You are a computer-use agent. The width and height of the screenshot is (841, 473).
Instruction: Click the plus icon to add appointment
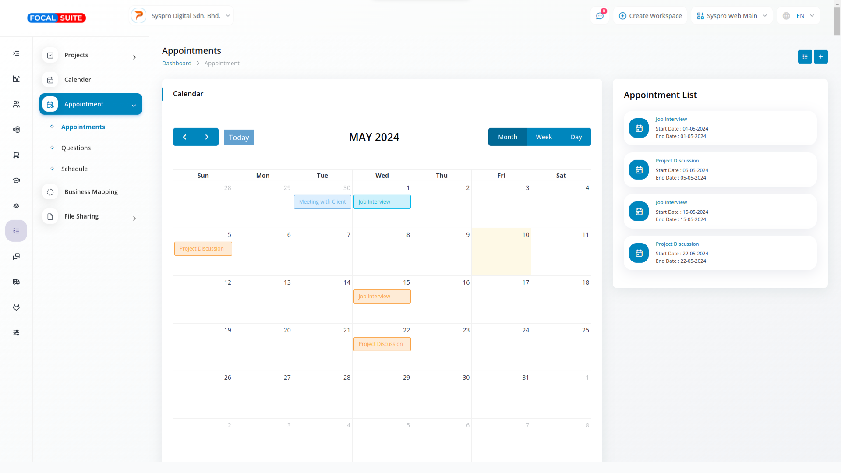click(x=820, y=57)
